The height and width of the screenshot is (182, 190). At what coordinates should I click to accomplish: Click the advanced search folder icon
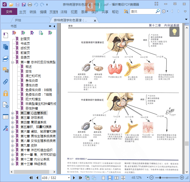tap(126, 12)
